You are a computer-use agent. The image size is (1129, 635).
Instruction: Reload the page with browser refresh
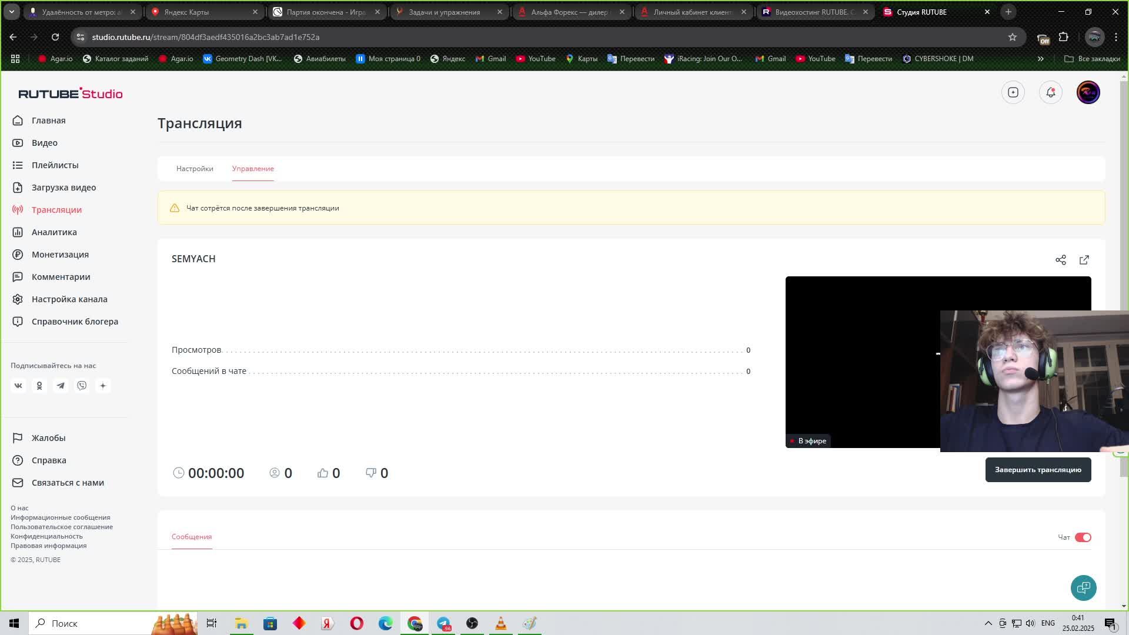tap(55, 37)
